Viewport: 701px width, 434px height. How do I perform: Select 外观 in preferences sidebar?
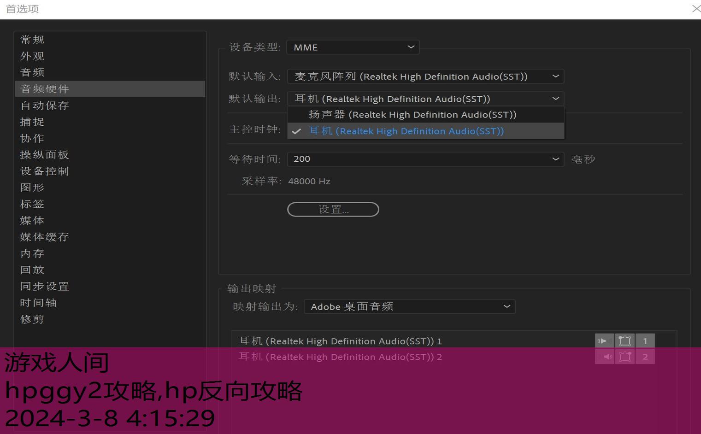click(110, 56)
